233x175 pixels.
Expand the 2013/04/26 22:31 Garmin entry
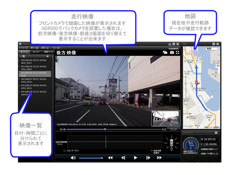pyautogui.click(x=19, y=92)
